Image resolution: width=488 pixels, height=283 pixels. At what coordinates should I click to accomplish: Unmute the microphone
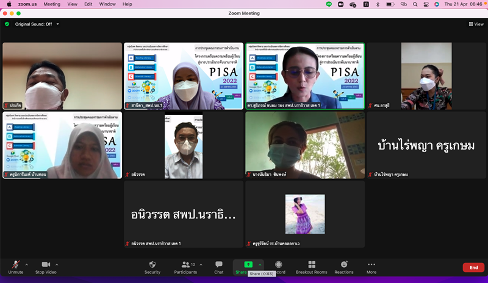(15, 267)
